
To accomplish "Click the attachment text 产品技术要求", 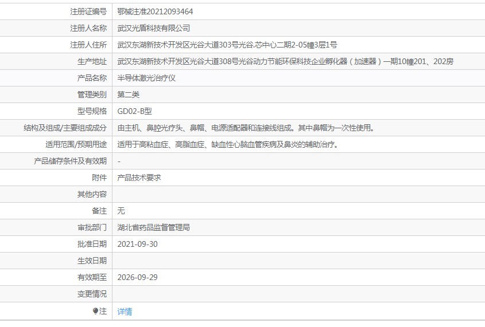I will pyautogui.click(x=139, y=178).
